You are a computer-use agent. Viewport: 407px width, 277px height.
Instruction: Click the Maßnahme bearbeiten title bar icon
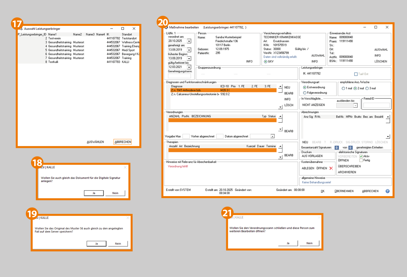[166, 28]
